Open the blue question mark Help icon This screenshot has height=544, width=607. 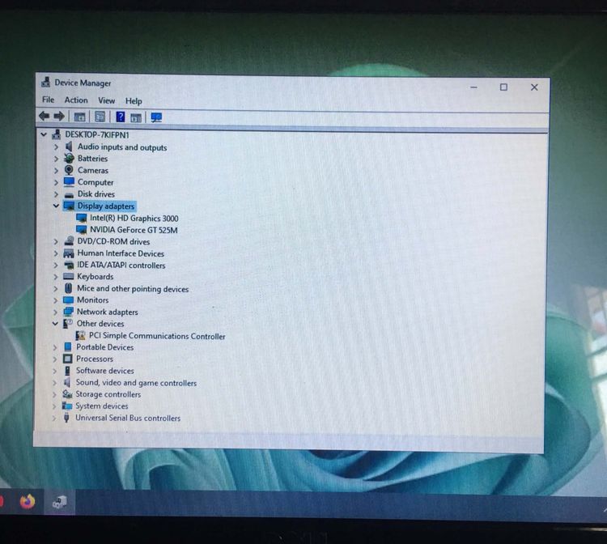point(121,117)
